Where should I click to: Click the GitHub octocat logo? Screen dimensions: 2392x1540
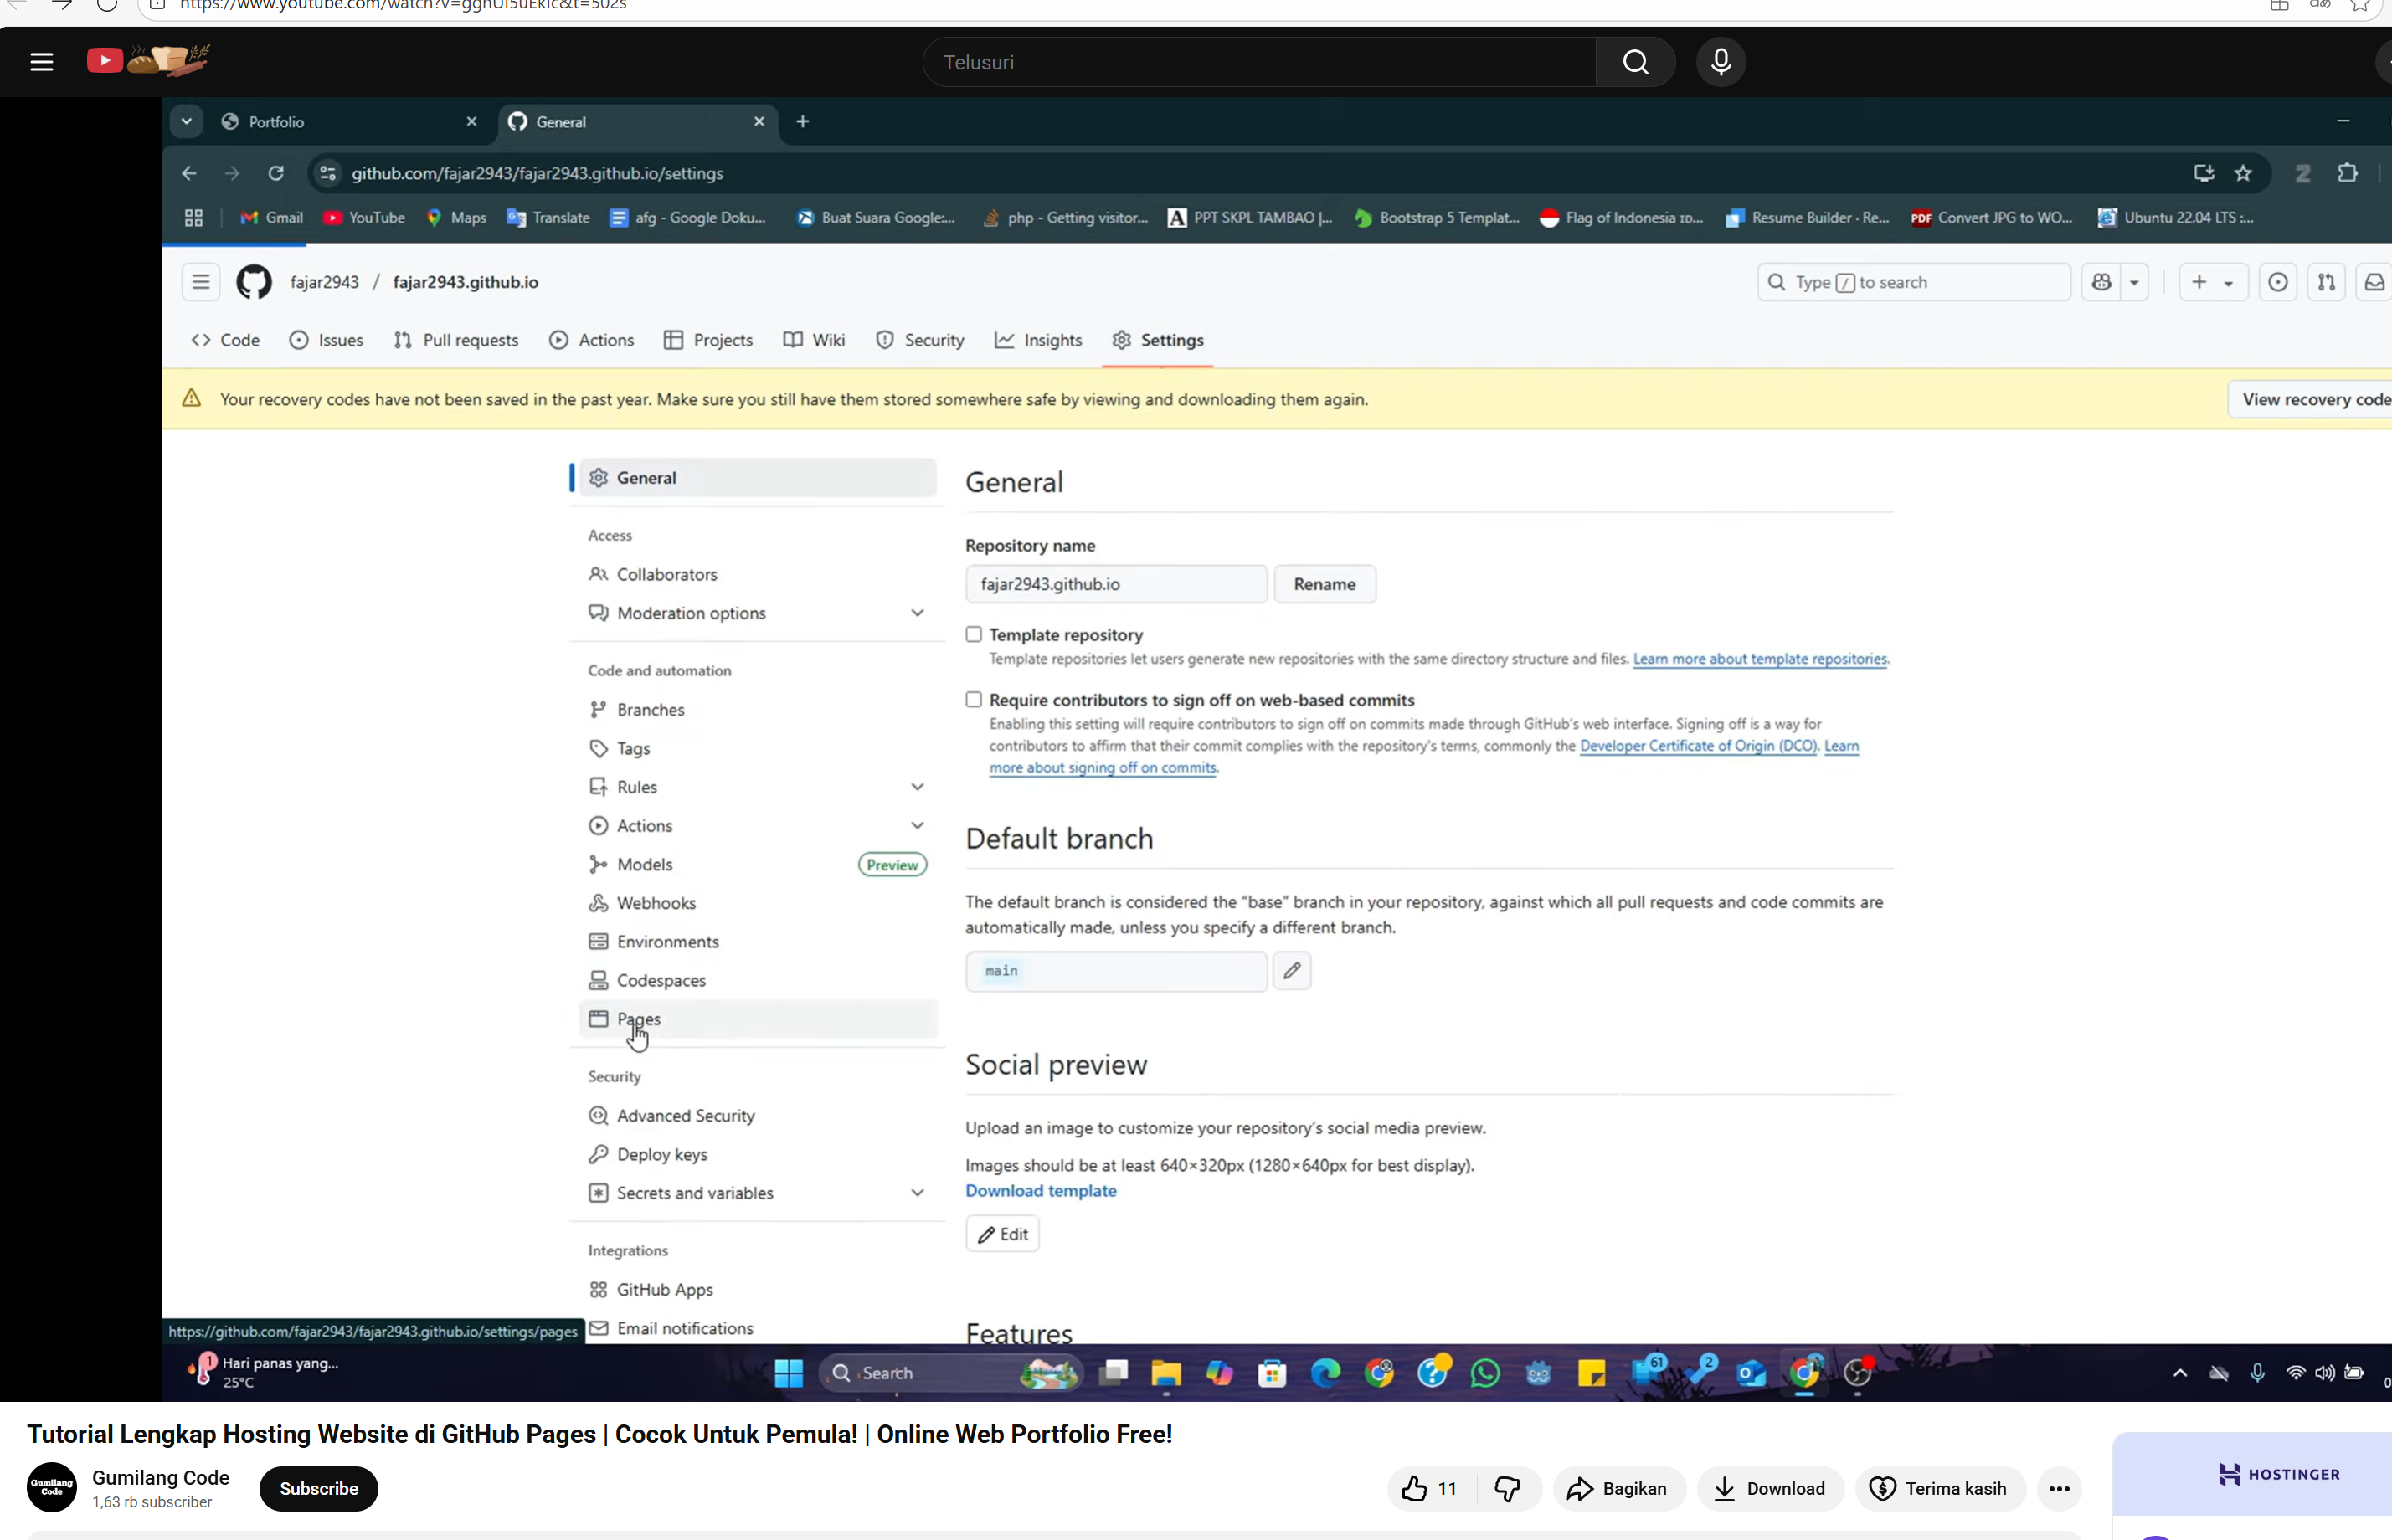pos(255,282)
